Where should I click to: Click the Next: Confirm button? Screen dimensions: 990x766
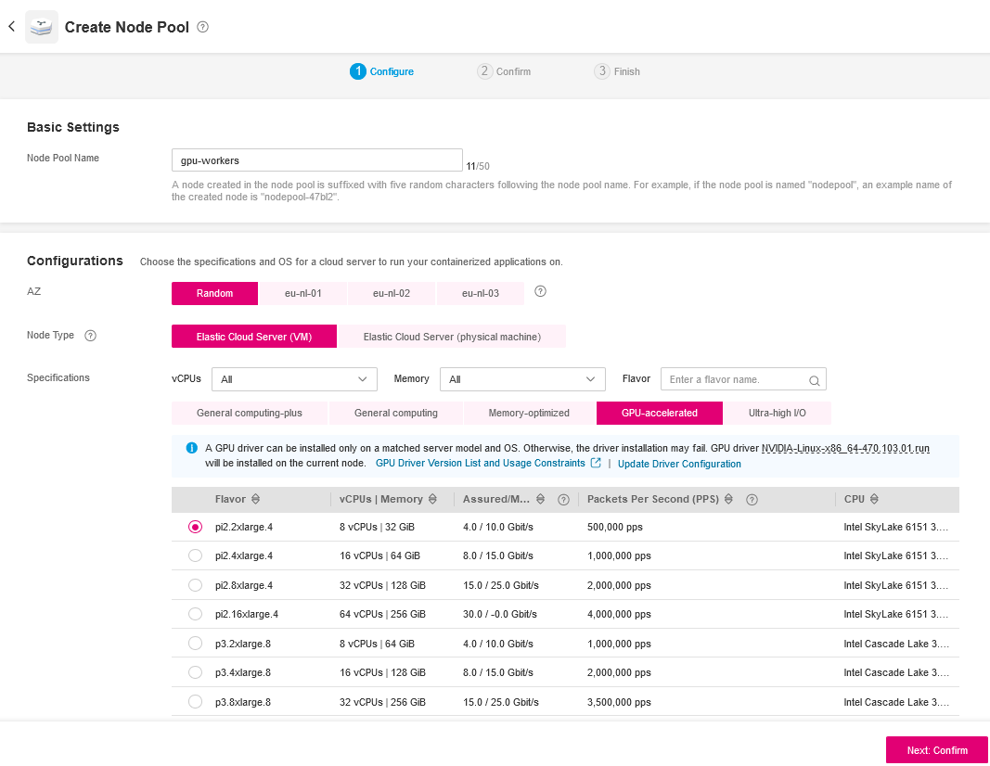point(936,750)
